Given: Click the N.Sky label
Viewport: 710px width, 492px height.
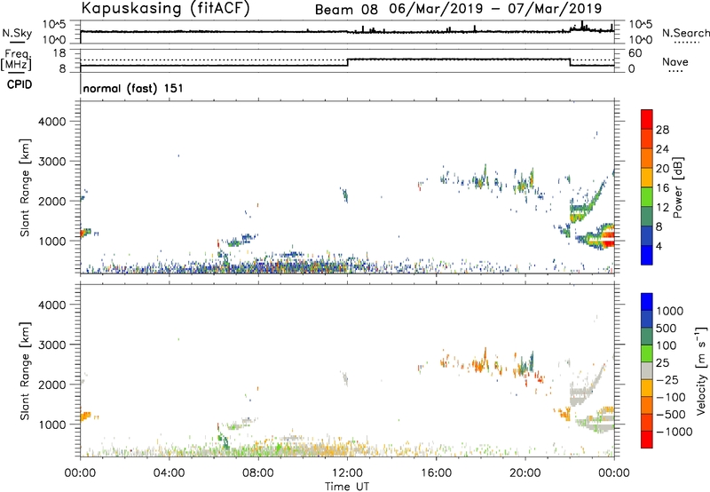Looking at the screenshot, I should 17,33.
